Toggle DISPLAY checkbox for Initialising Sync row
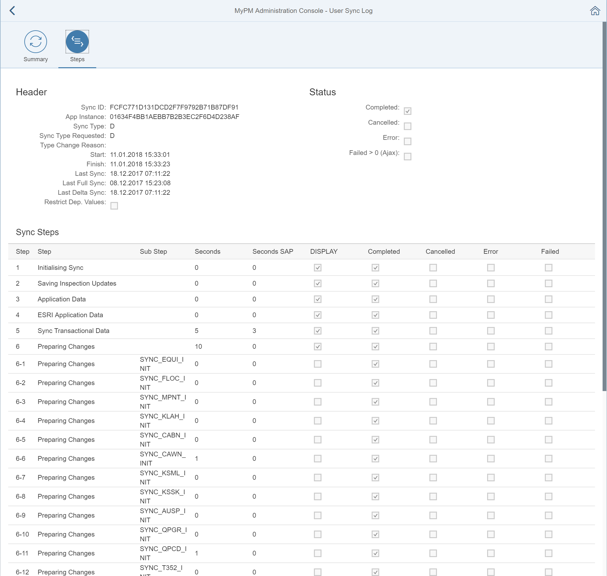607x576 pixels. [x=317, y=268]
